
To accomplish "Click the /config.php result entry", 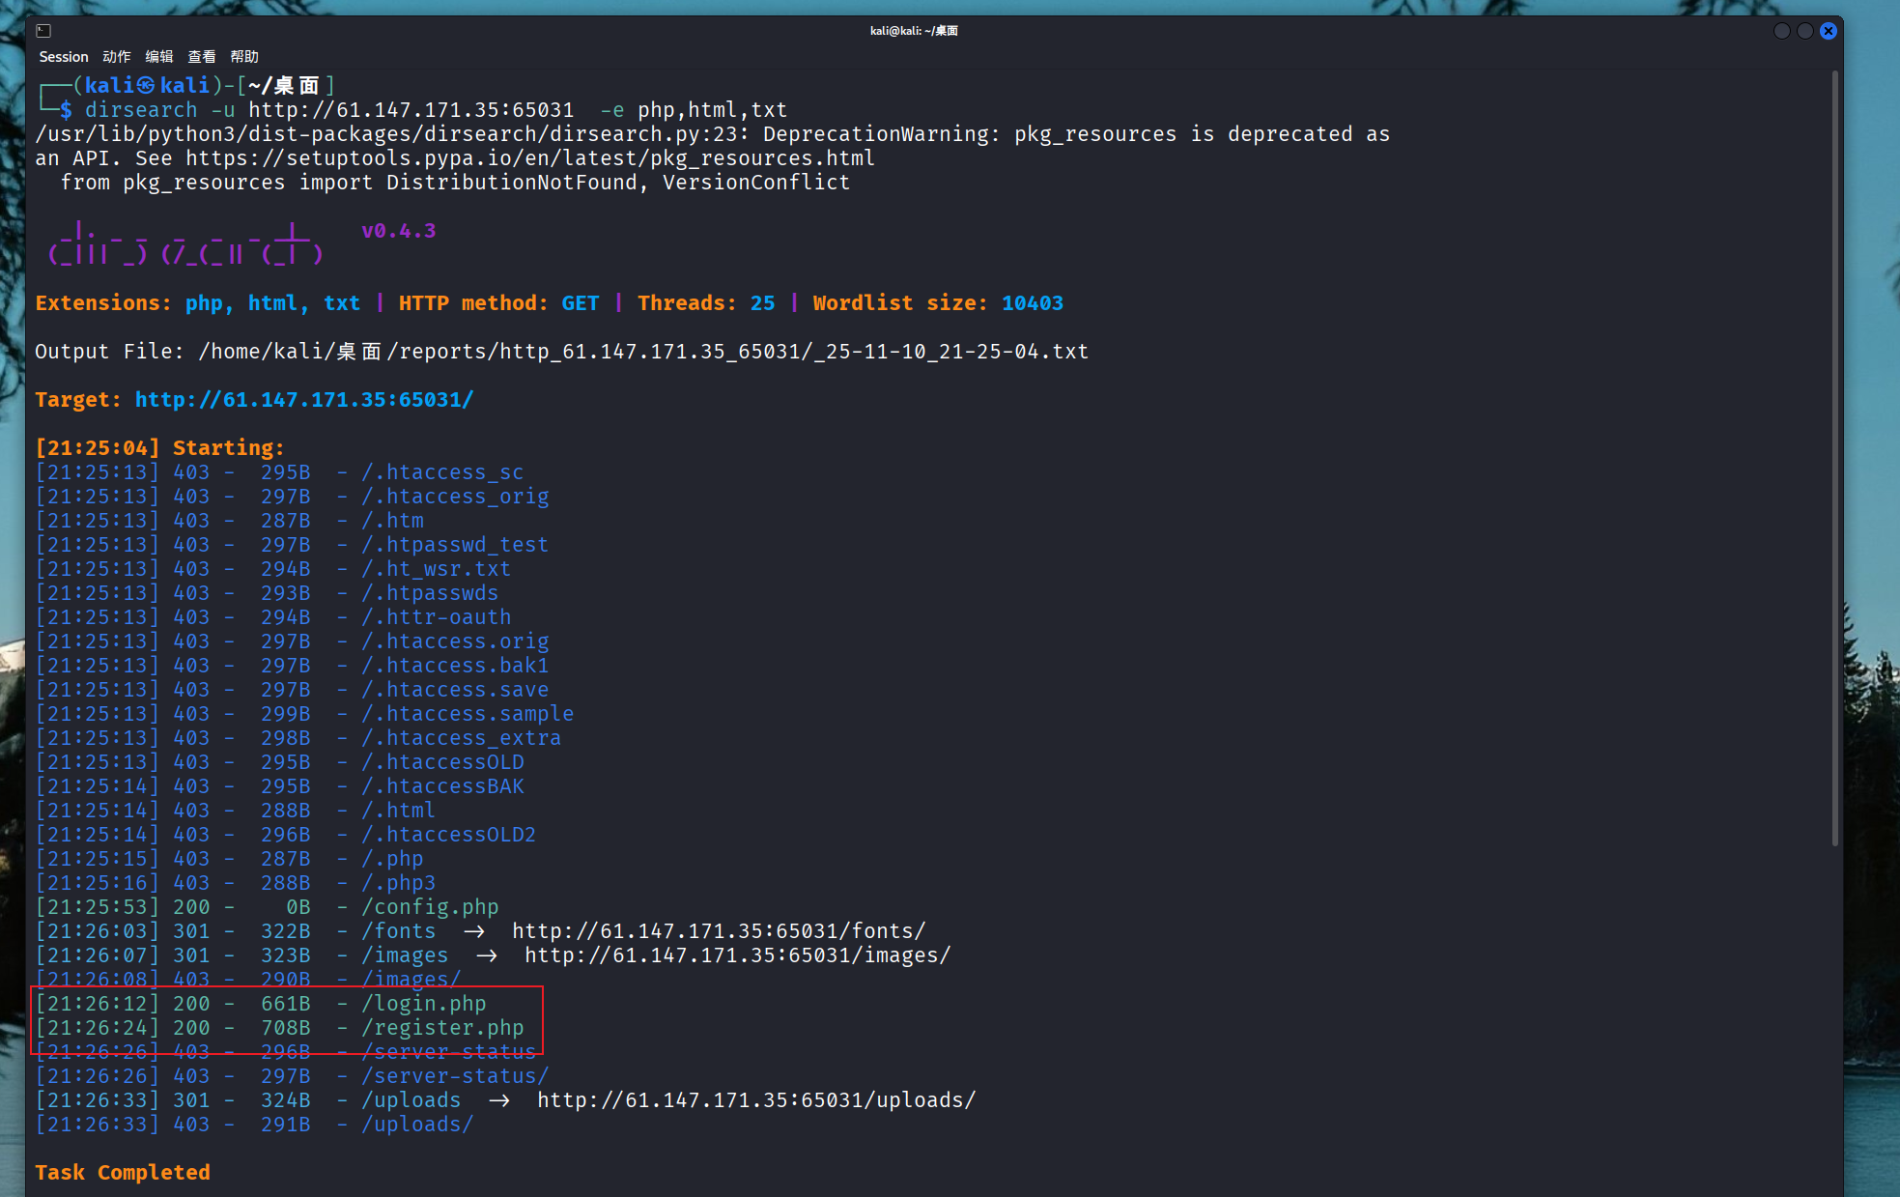I will 430,907.
